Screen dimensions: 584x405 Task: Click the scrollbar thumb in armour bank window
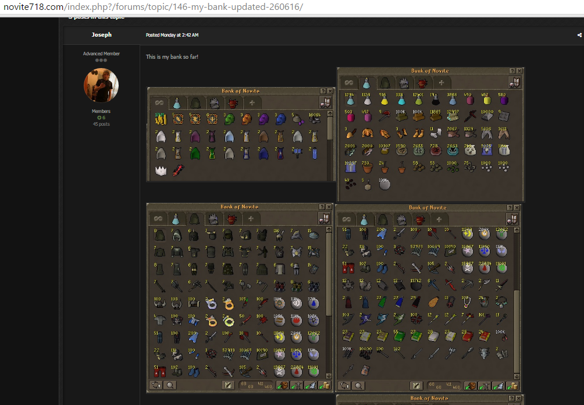pos(329,275)
